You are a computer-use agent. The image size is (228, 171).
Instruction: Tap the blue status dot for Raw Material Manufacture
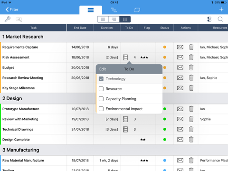(165, 161)
